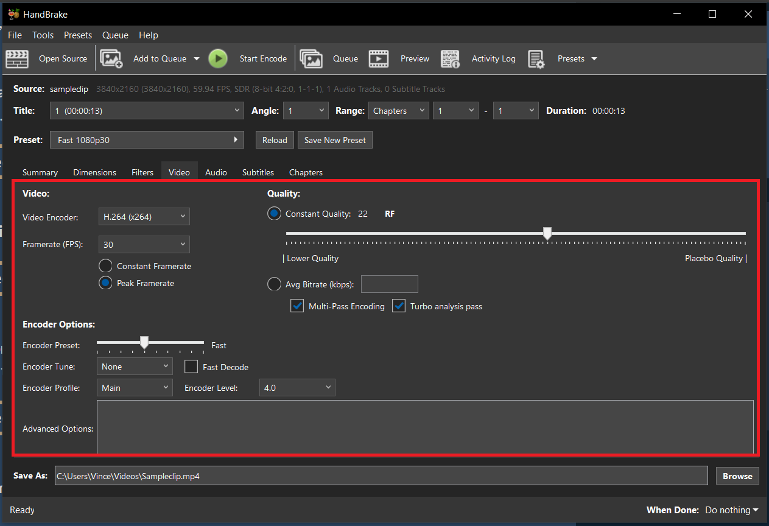The height and width of the screenshot is (526, 769).
Task: Click Browse to choose output location
Action: [x=737, y=475]
